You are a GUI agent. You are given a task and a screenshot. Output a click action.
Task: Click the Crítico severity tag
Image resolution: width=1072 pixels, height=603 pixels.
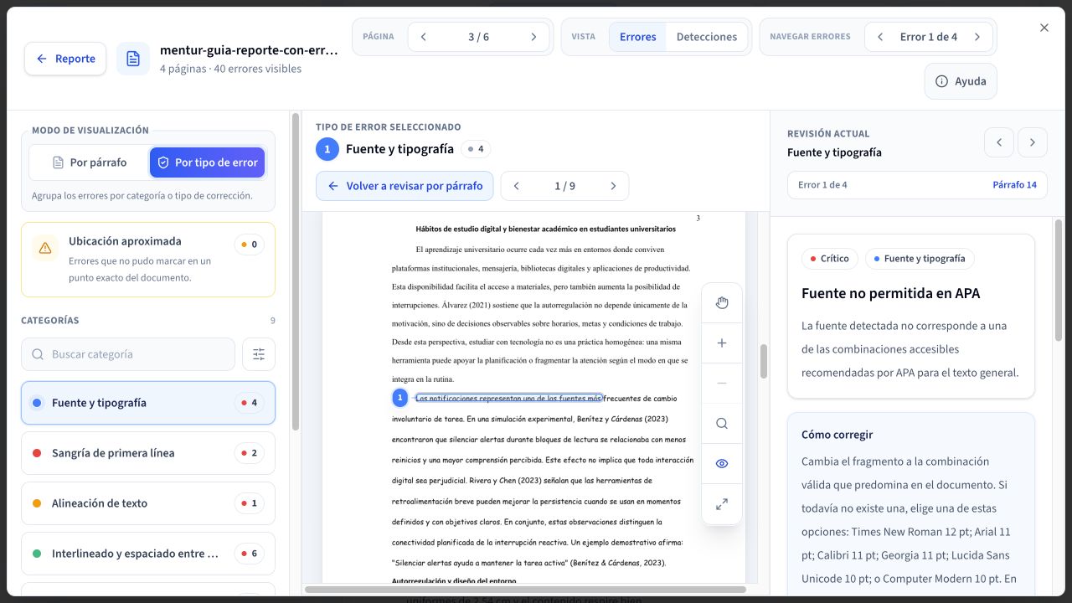[x=829, y=259]
